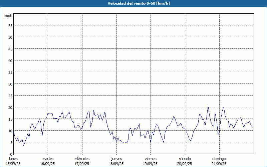This screenshot has width=267, height=167.
Task: Click the date label 15/09/25
Action: pyautogui.click(x=13, y=164)
